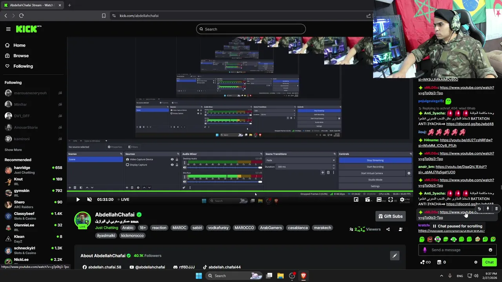Select the vodkafunky tag
The width and height of the screenshot is (502, 282).
(218, 228)
